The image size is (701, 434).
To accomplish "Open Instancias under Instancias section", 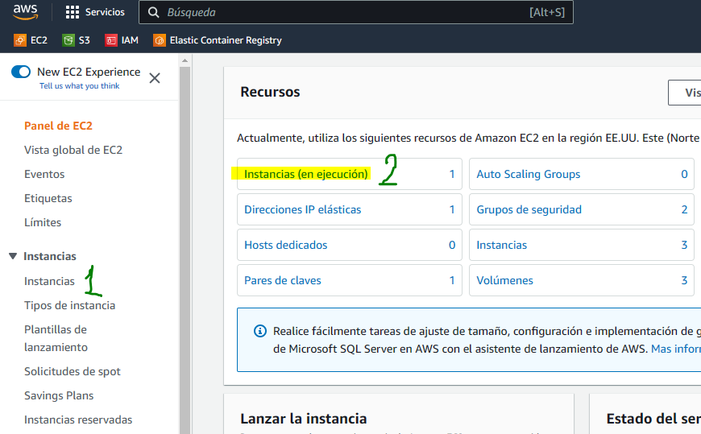I will tap(49, 281).
